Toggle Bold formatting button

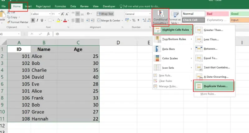tap(33, 20)
